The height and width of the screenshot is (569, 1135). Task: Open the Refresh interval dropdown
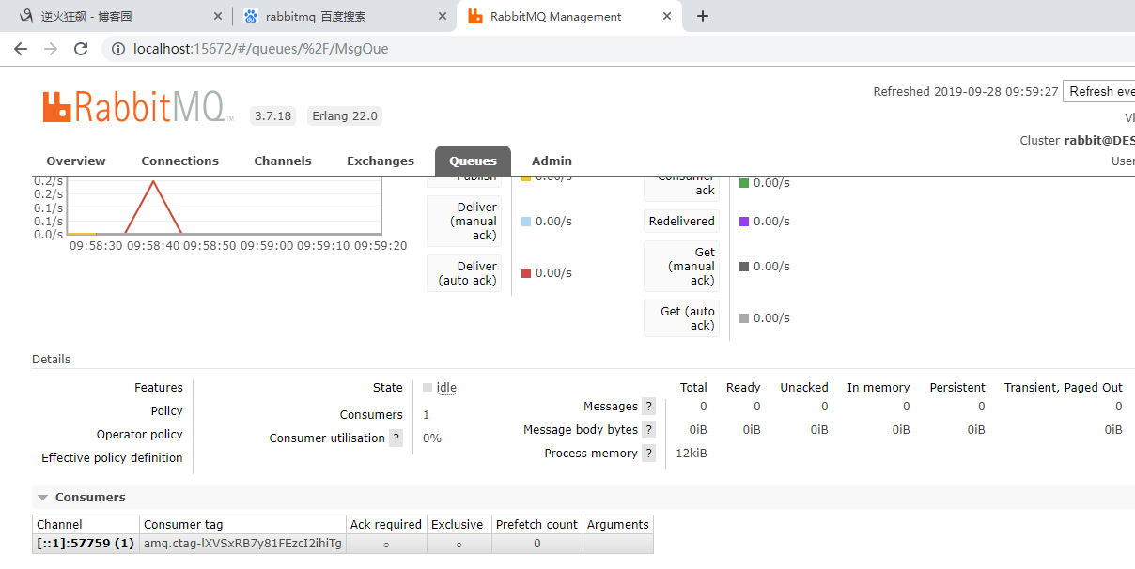pyautogui.click(x=1099, y=91)
